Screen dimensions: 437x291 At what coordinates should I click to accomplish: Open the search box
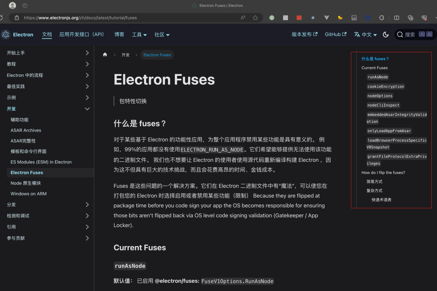click(x=415, y=34)
